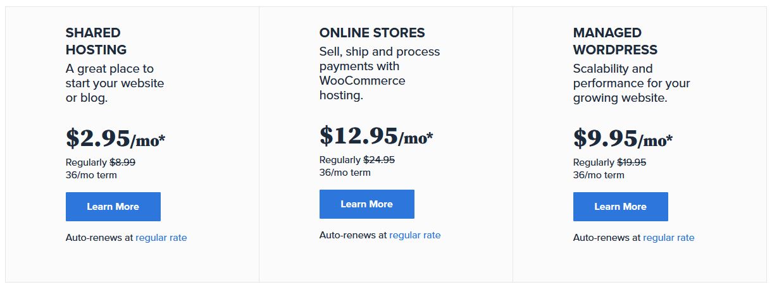The height and width of the screenshot is (287, 772).
Task: Click the Shared Hosting description text
Action: 115,83
